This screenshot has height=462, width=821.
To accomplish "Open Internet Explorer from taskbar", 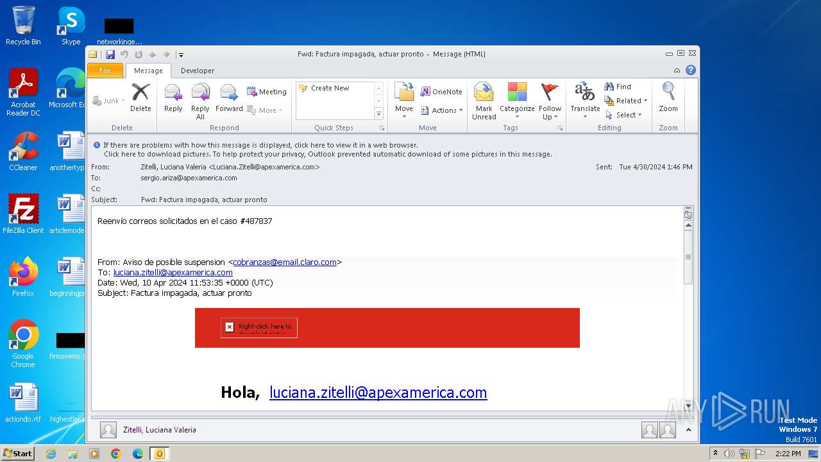I will pos(51,454).
